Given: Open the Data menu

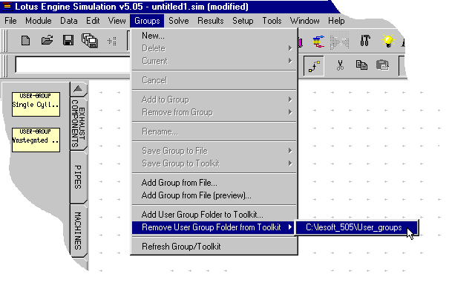Looking at the screenshot, I should coord(69,21).
